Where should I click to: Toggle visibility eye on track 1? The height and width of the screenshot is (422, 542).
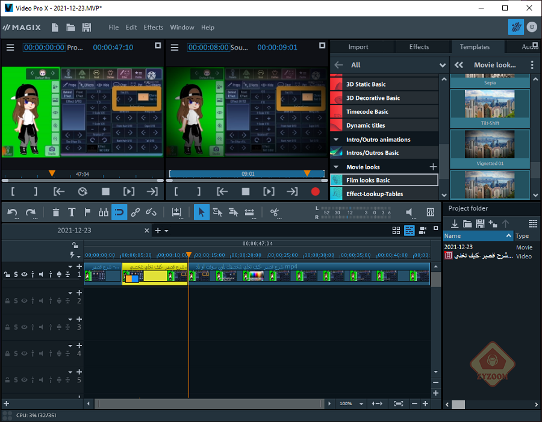pos(24,275)
